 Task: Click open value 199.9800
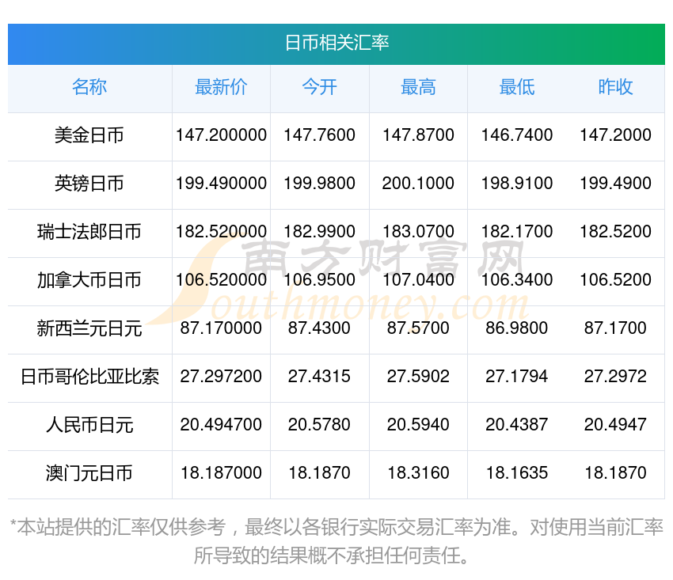pyautogui.click(x=319, y=184)
